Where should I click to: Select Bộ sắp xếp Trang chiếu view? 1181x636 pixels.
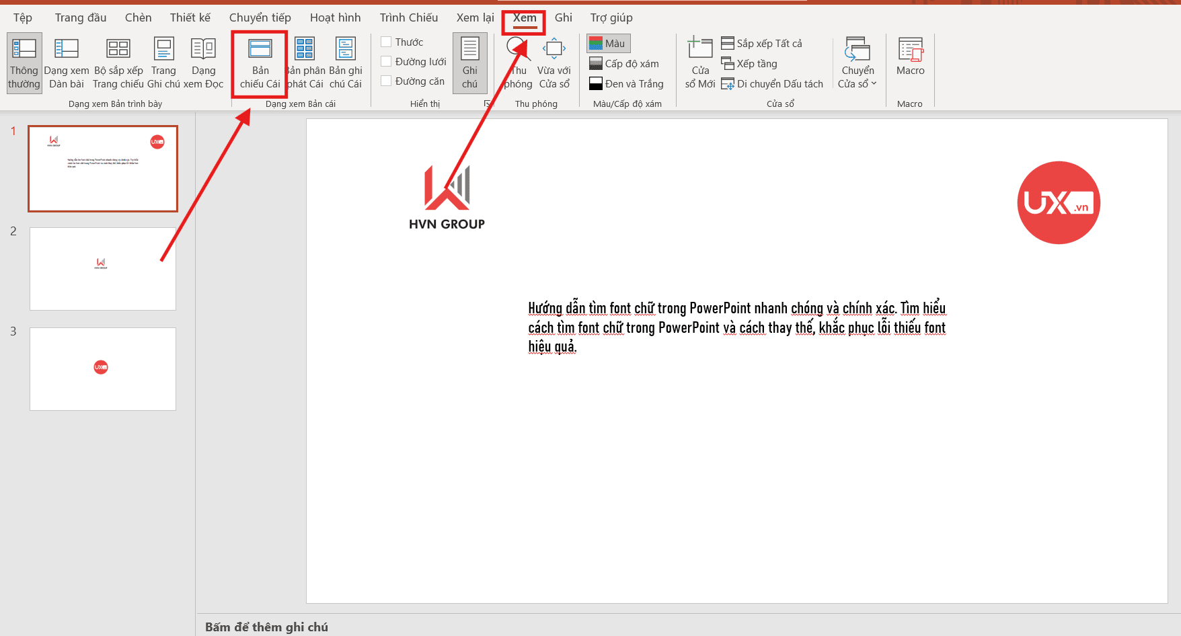pyautogui.click(x=118, y=63)
